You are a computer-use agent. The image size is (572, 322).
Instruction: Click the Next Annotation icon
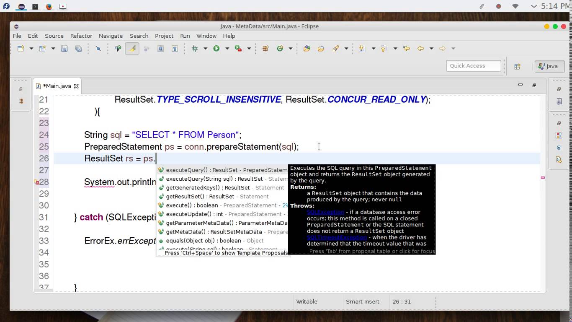click(x=361, y=48)
